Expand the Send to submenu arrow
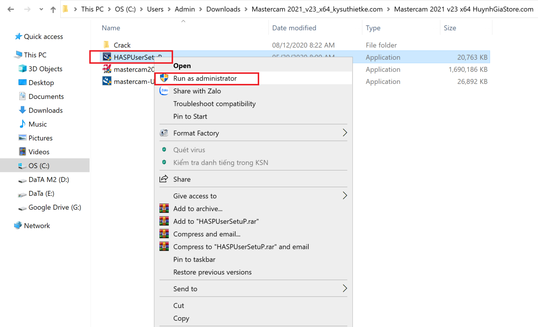 pyautogui.click(x=345, y=289)
